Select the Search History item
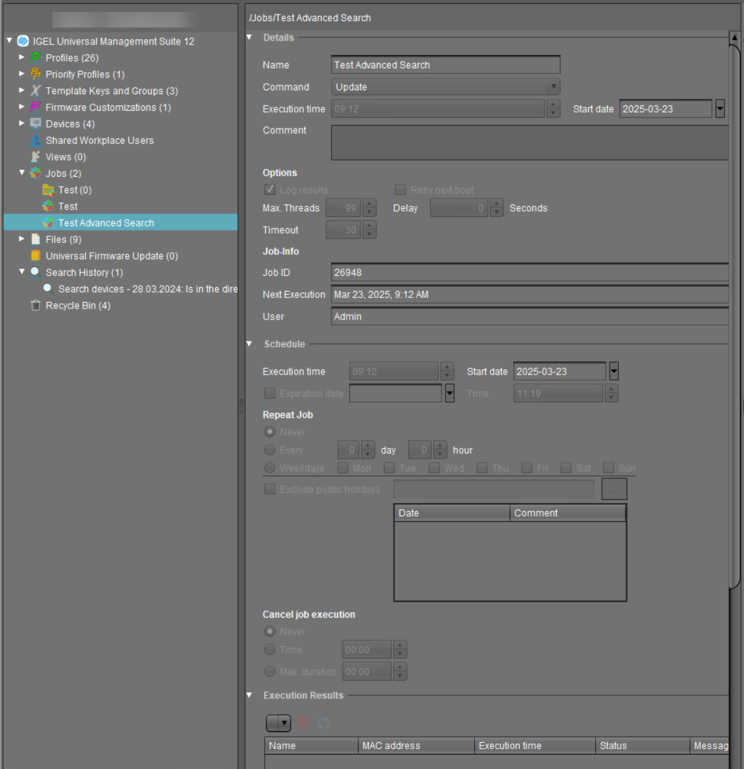 point(84,272)
